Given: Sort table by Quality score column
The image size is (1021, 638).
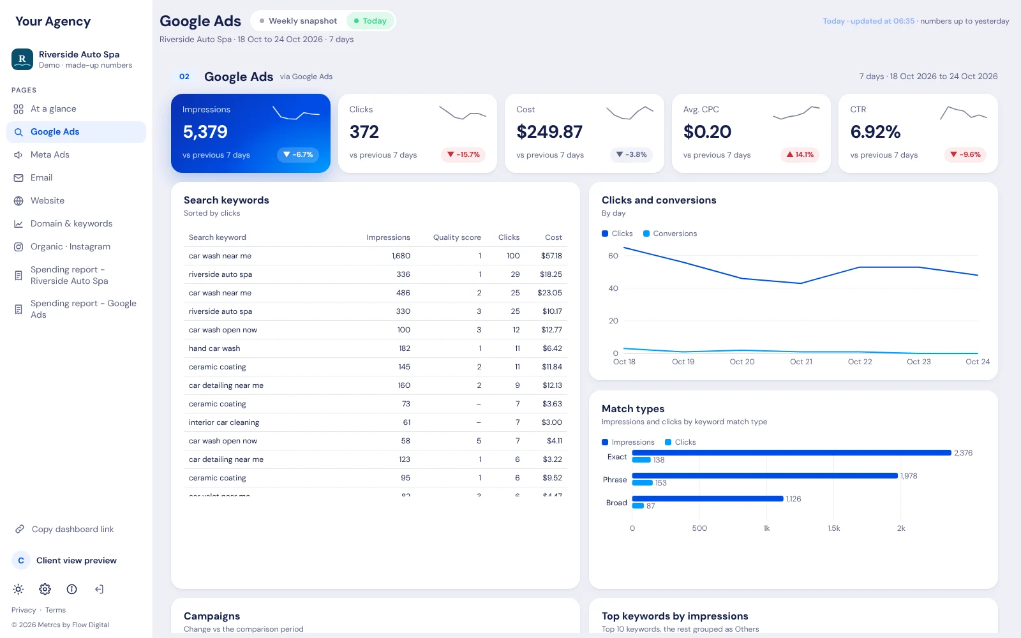Looking at the screenshot, I should pyautogui.click(x=457, y=237).
